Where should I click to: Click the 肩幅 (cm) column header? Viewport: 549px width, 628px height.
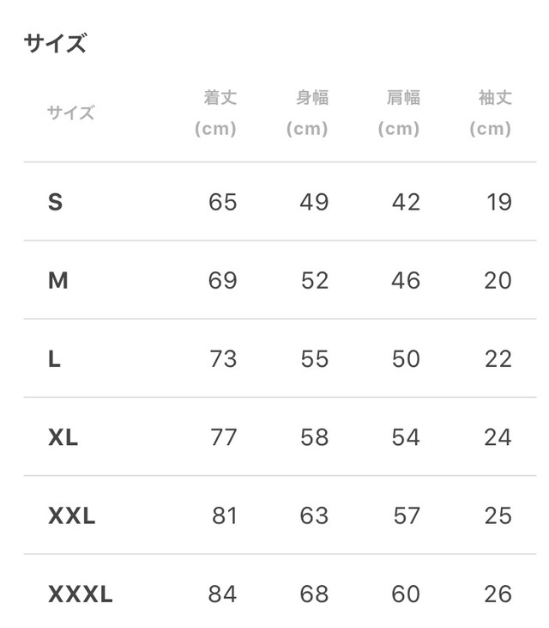coord(399,113)
